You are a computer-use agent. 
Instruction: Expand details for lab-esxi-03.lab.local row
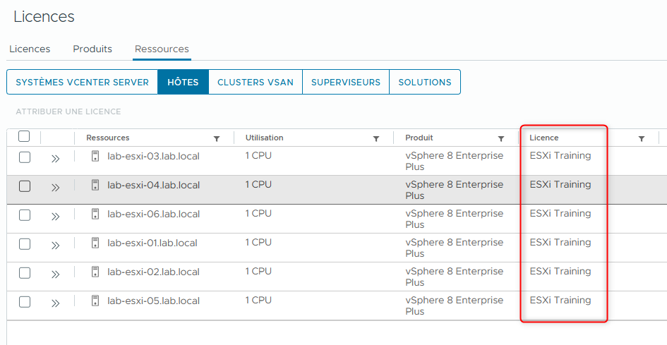pyautogui.click(x=56, y=158)
